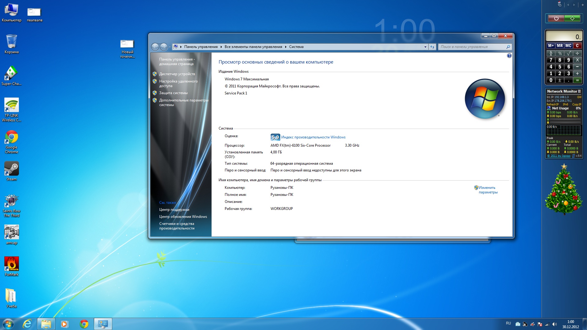
Task: Select the Steam desktop shortcut
Action: (x=11, y=171)
